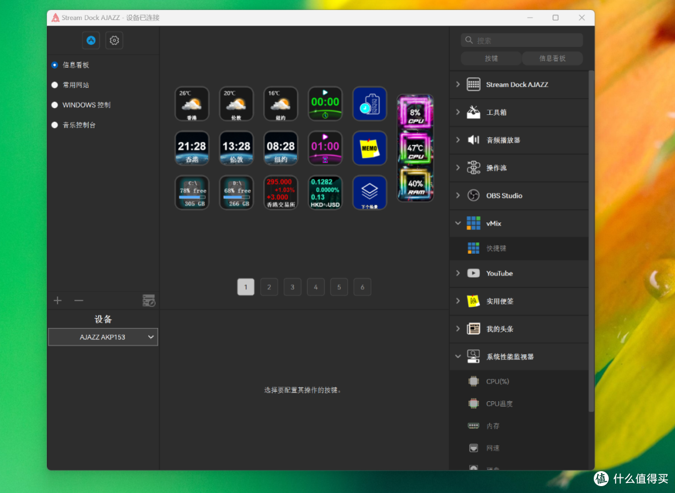Expand the YouTube category
675x493 pixels.
point(458,273)
